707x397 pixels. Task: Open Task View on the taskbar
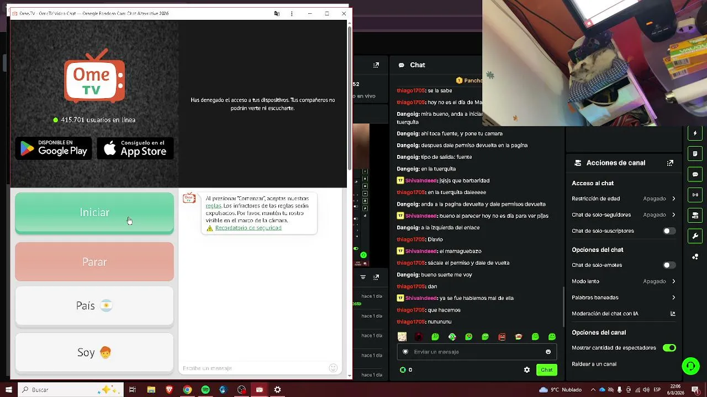tap(133, 390)
